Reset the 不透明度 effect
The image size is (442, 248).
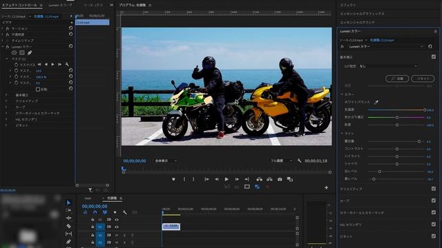tap(70, 34)
